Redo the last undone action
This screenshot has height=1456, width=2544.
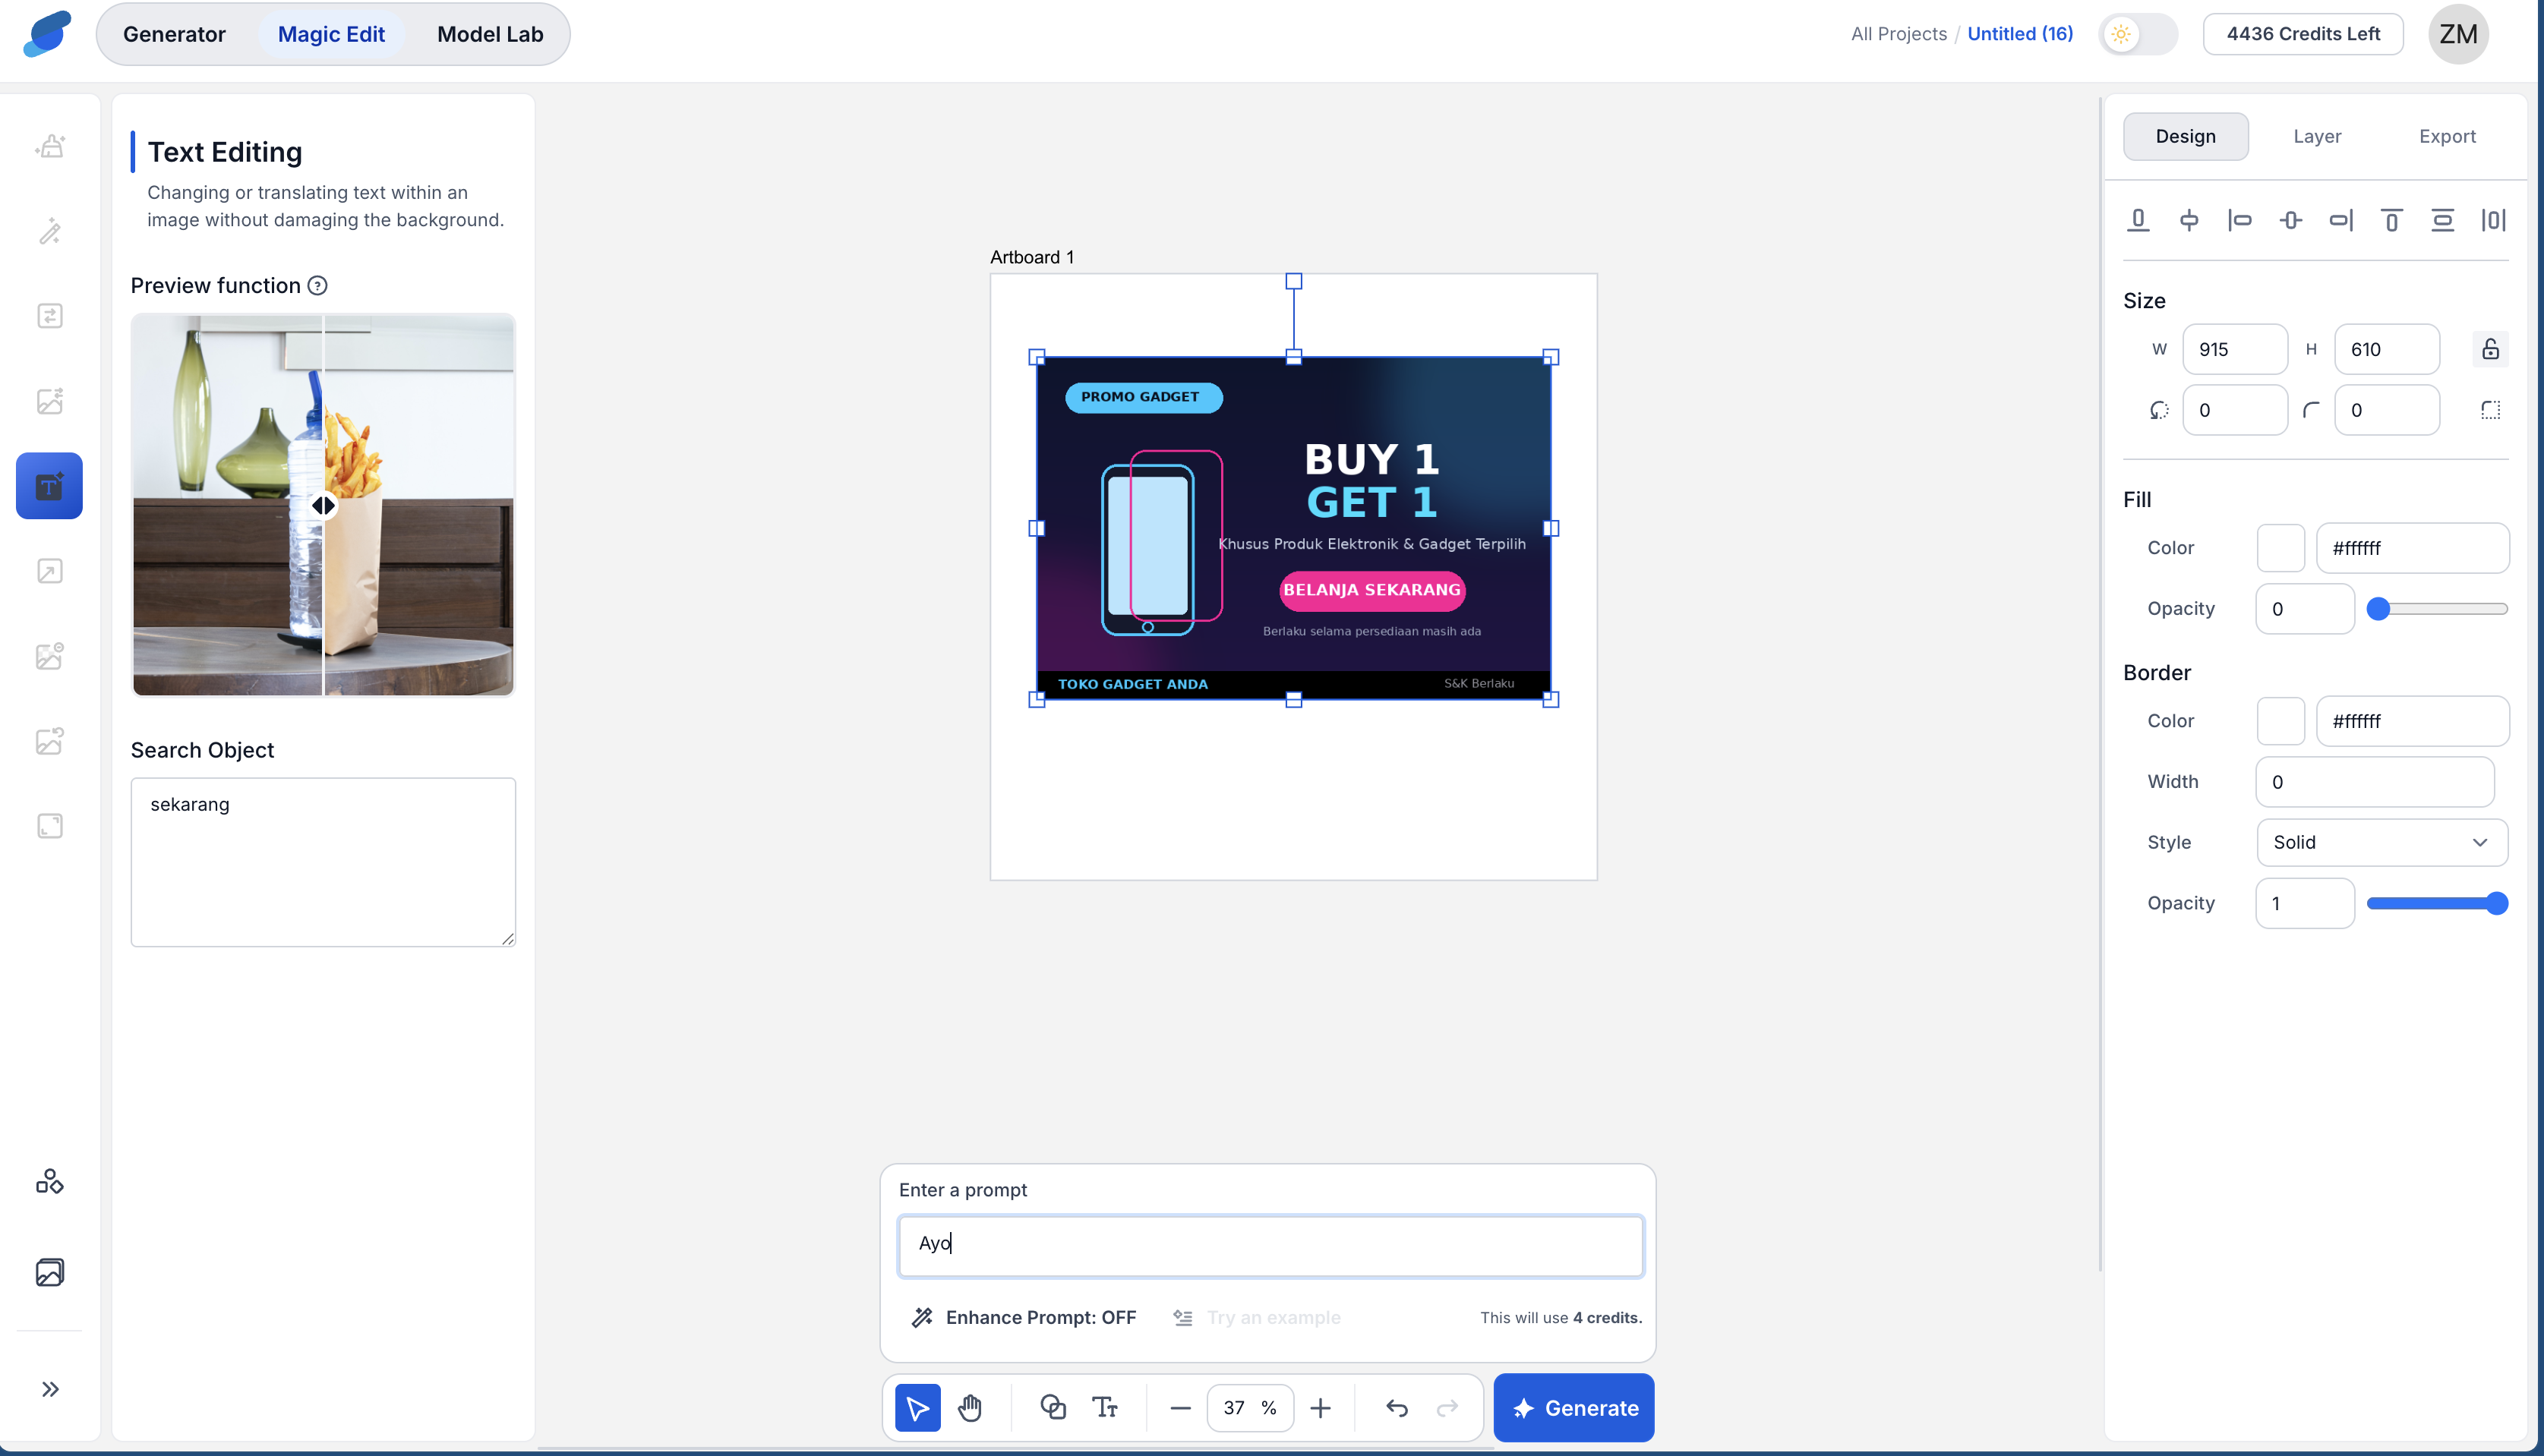(1447, 1408)
